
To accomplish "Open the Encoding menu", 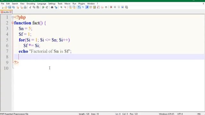I will [31, 4].
